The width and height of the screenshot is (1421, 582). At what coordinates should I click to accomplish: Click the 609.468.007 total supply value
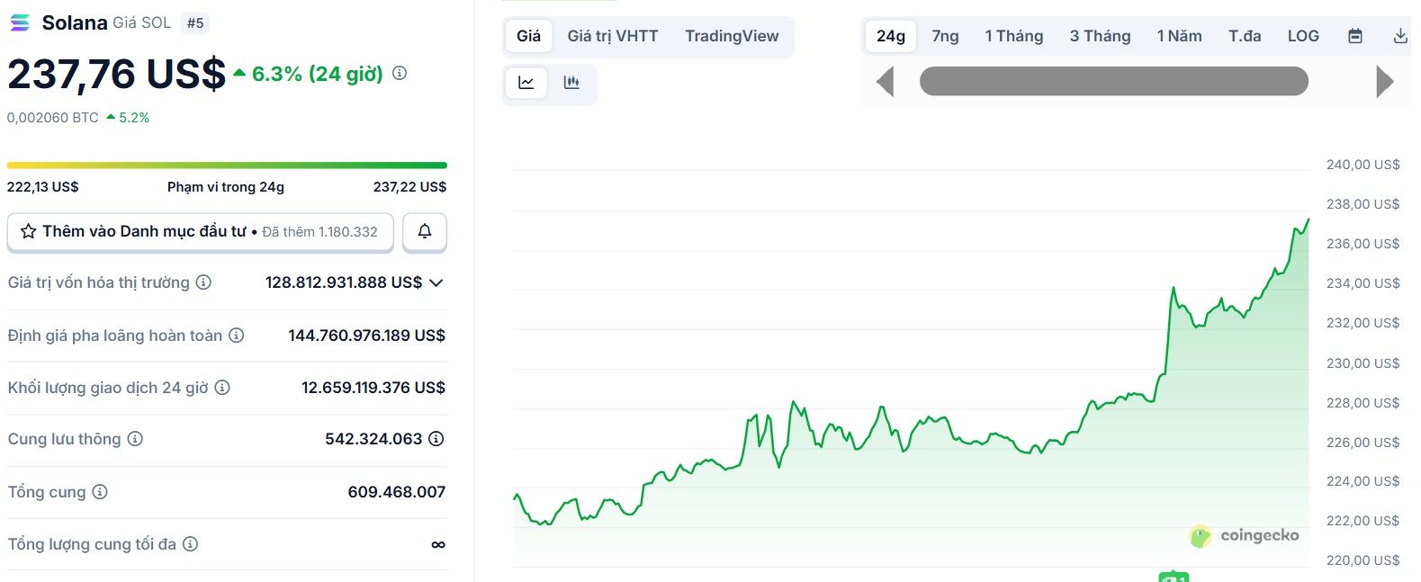click(397, 492)
